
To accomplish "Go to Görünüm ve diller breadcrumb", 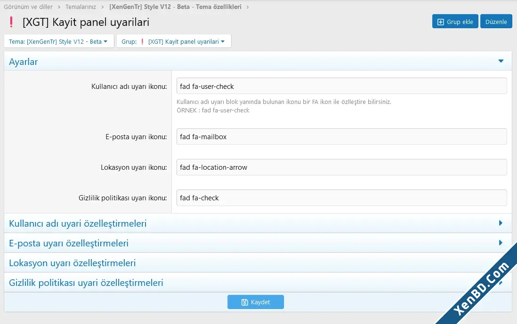I will point(28,7).
